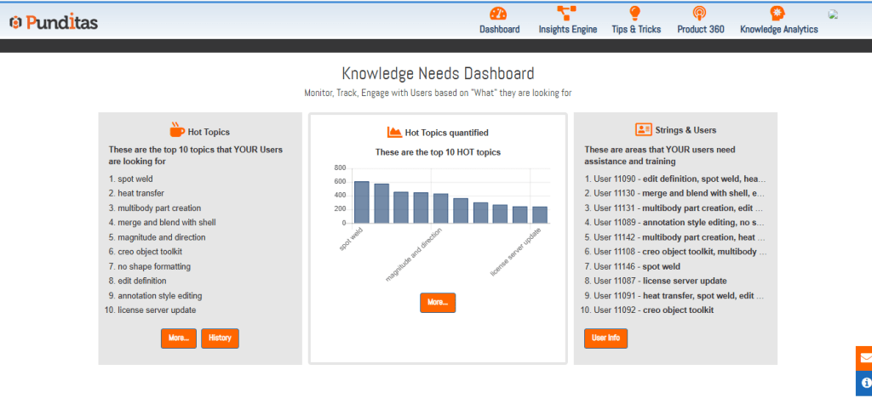Open the Product 360 icon
Viewport: 872px width, 398px height.
(700, 14)
